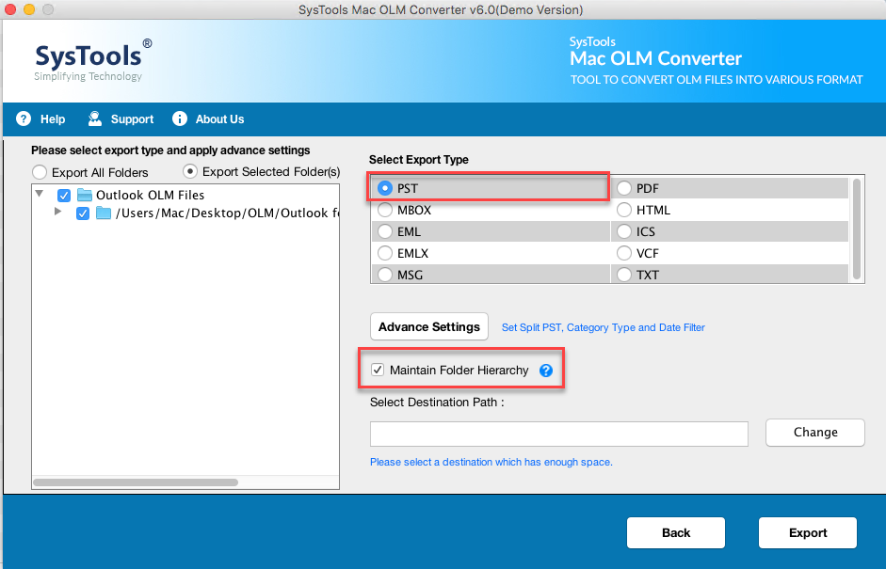Click the horizontal scrollbar below folder tree

click(x=135, y=482)
